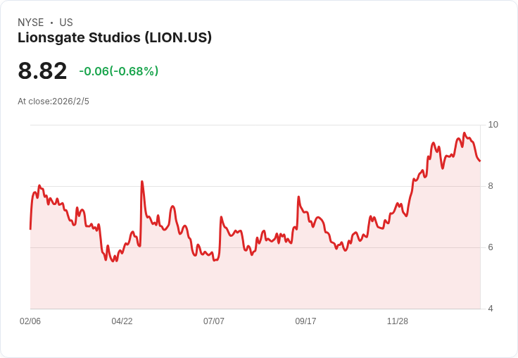Open the Lionsgate Studios (LION.US) title
518x358 pixels.
pos(115,37)
